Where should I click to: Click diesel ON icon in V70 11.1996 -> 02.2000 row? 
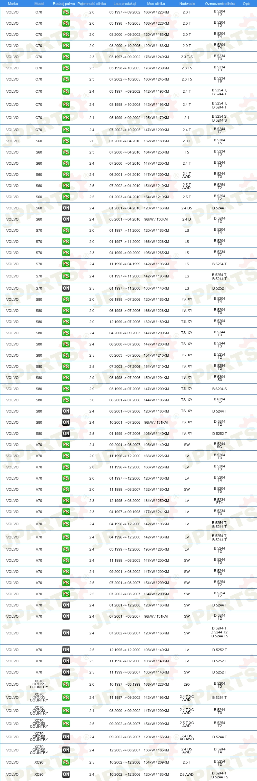coord(66,661)
